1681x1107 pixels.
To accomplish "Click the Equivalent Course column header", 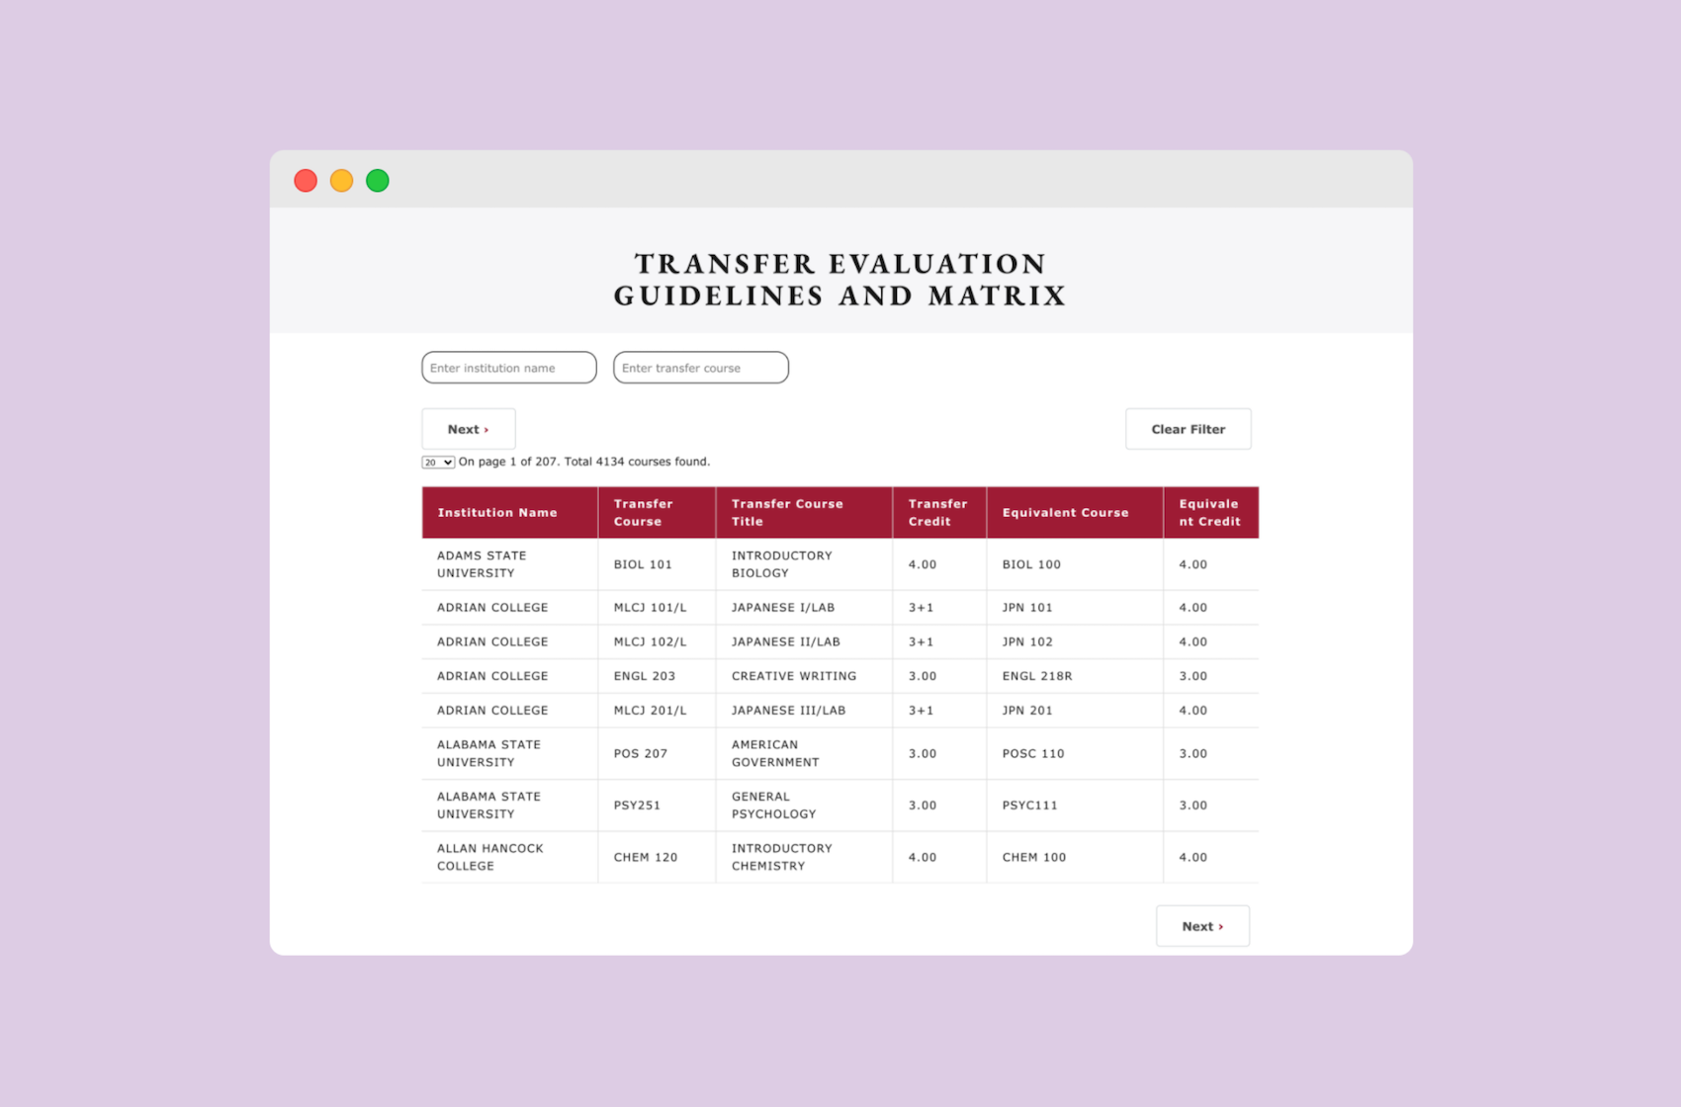I will (x=1065, y=513).
